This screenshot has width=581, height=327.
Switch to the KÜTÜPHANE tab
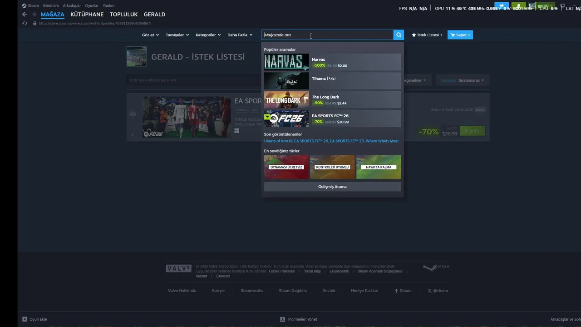[x=87, y=15]
